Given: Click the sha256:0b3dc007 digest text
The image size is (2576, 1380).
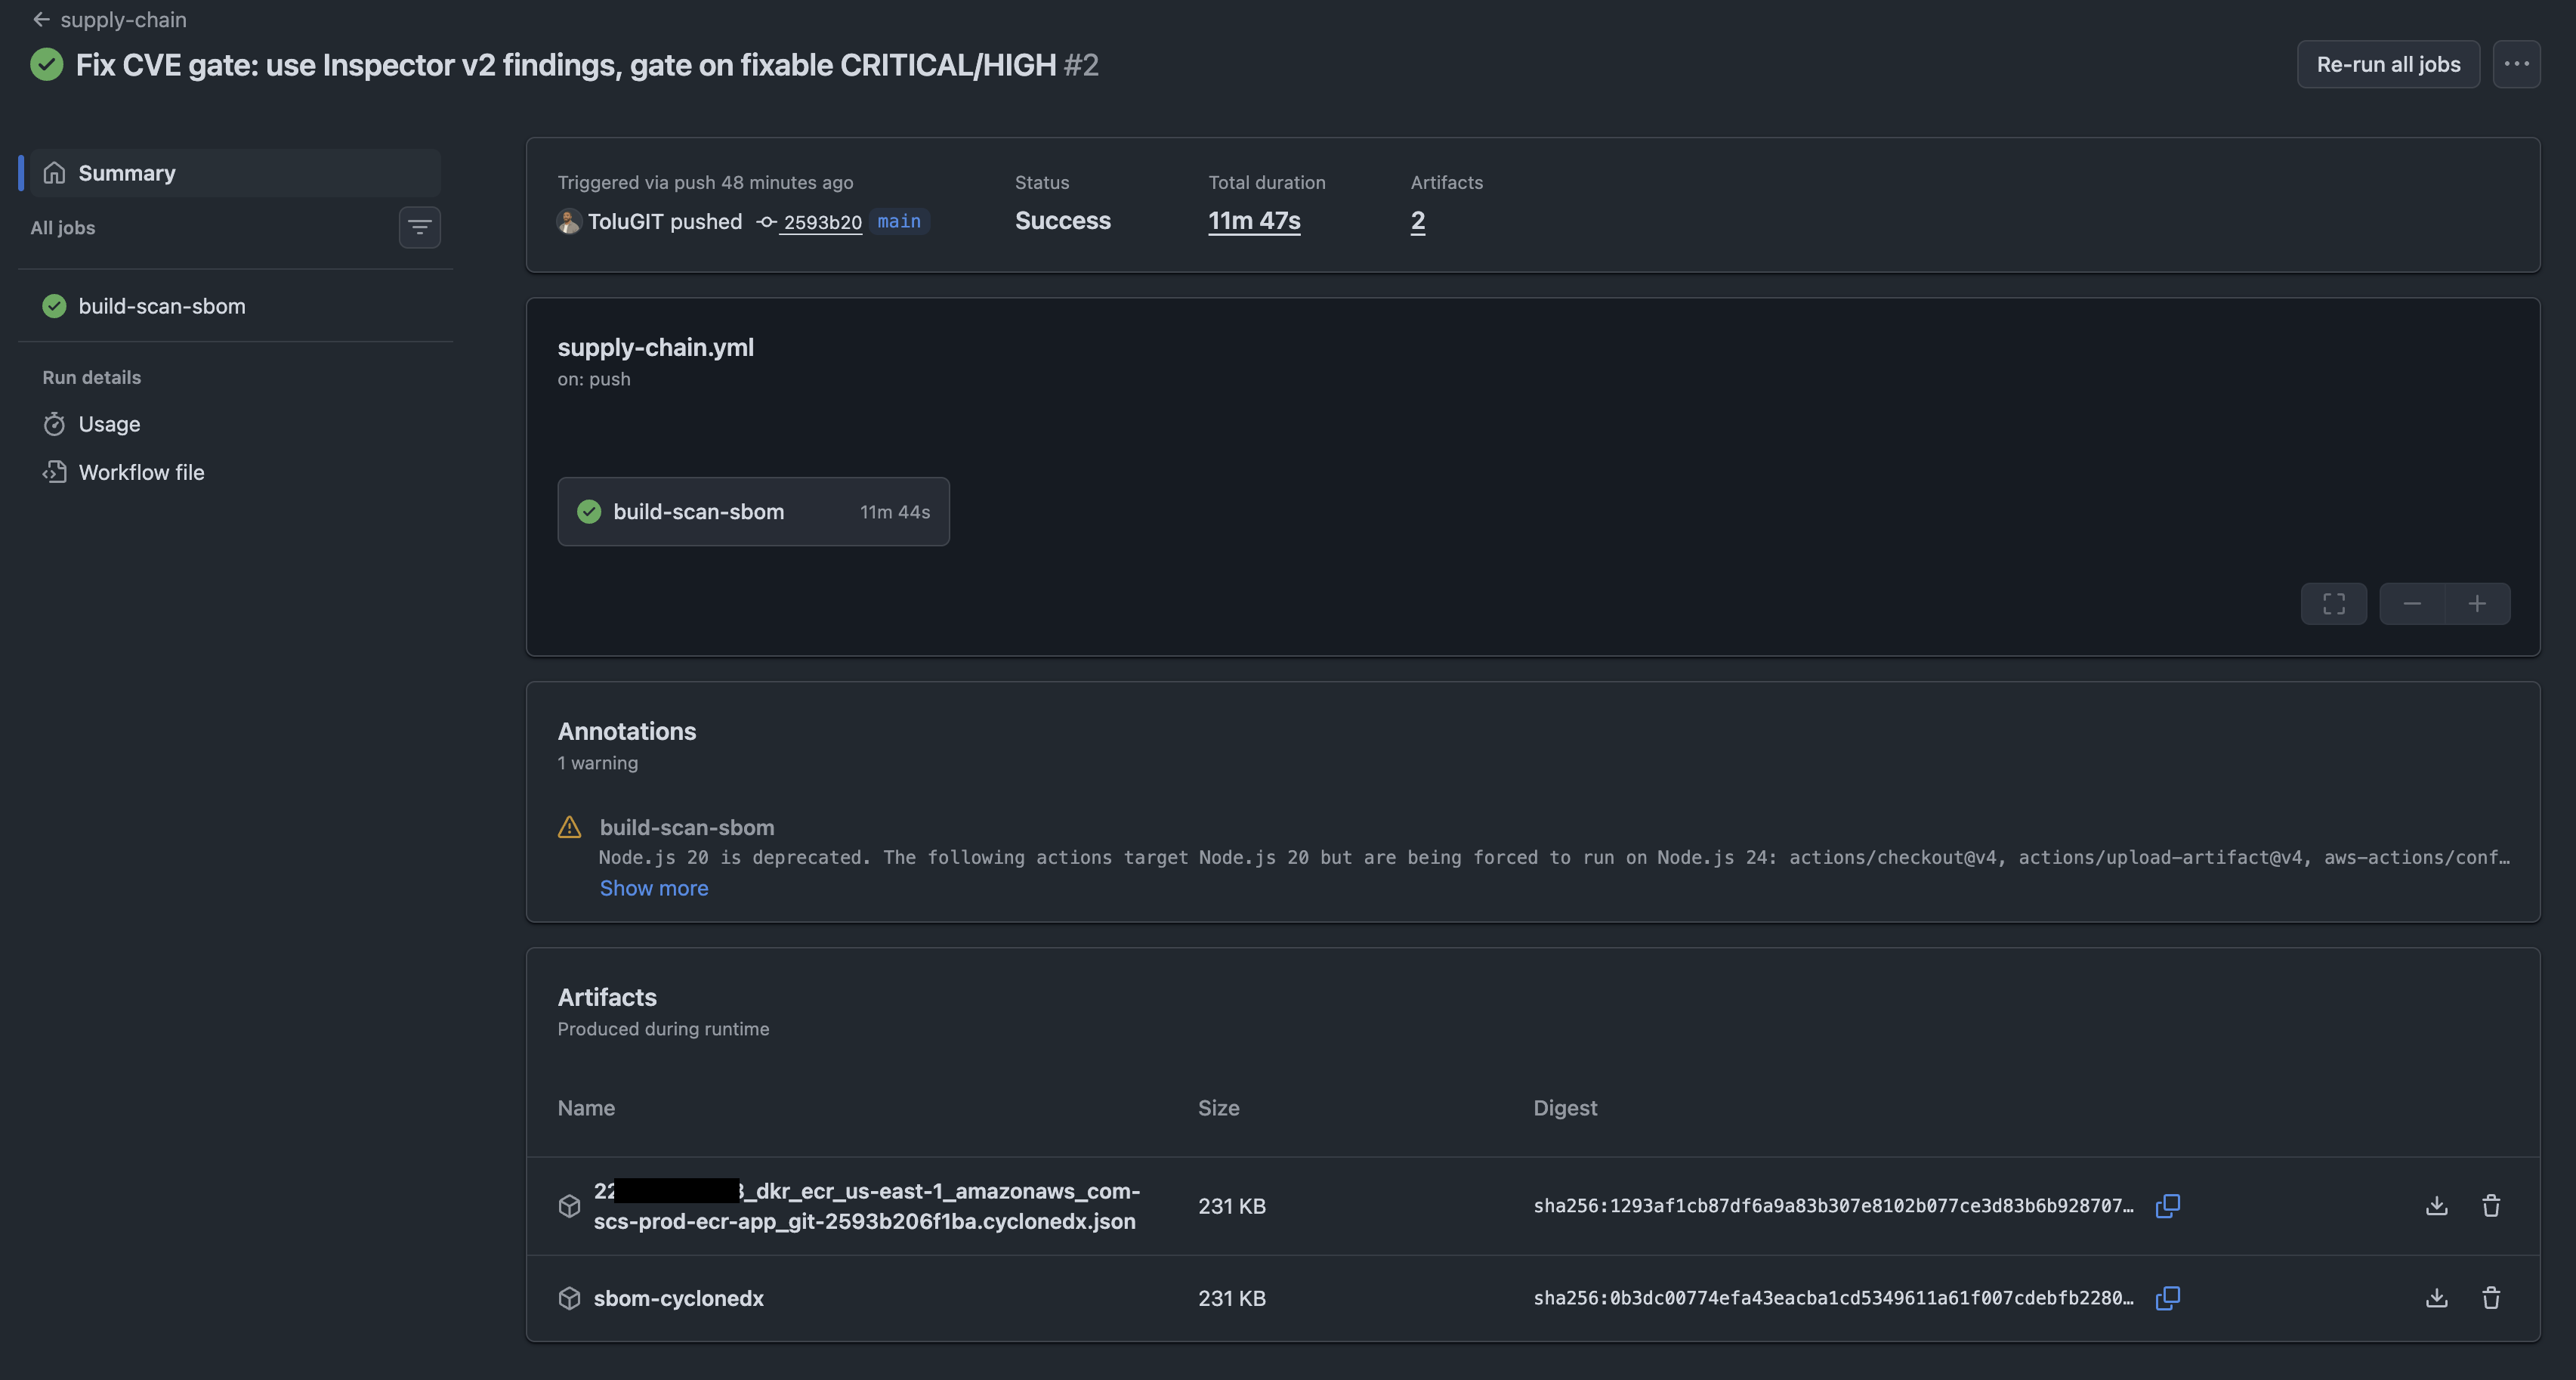Looking at the screenshot, I should coord(1833,1298).
